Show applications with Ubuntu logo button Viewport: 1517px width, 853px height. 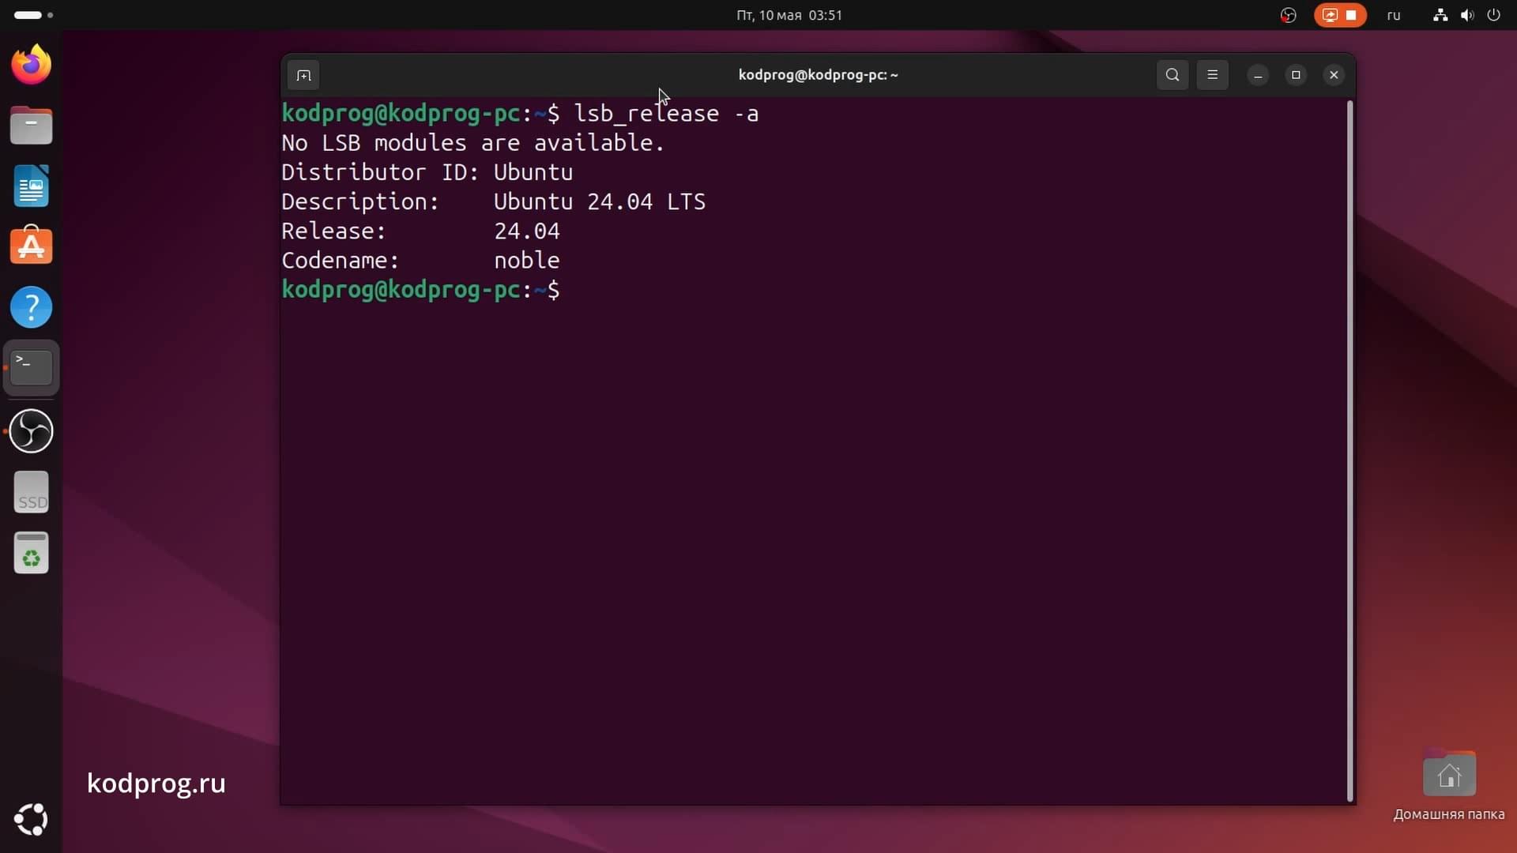pyautogui.click(x=32, y=819)
